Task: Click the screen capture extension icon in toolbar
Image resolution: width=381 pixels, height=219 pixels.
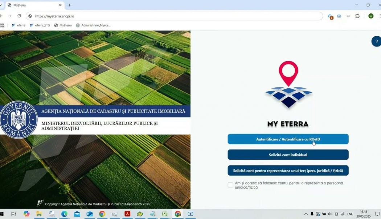Action: 339,16
